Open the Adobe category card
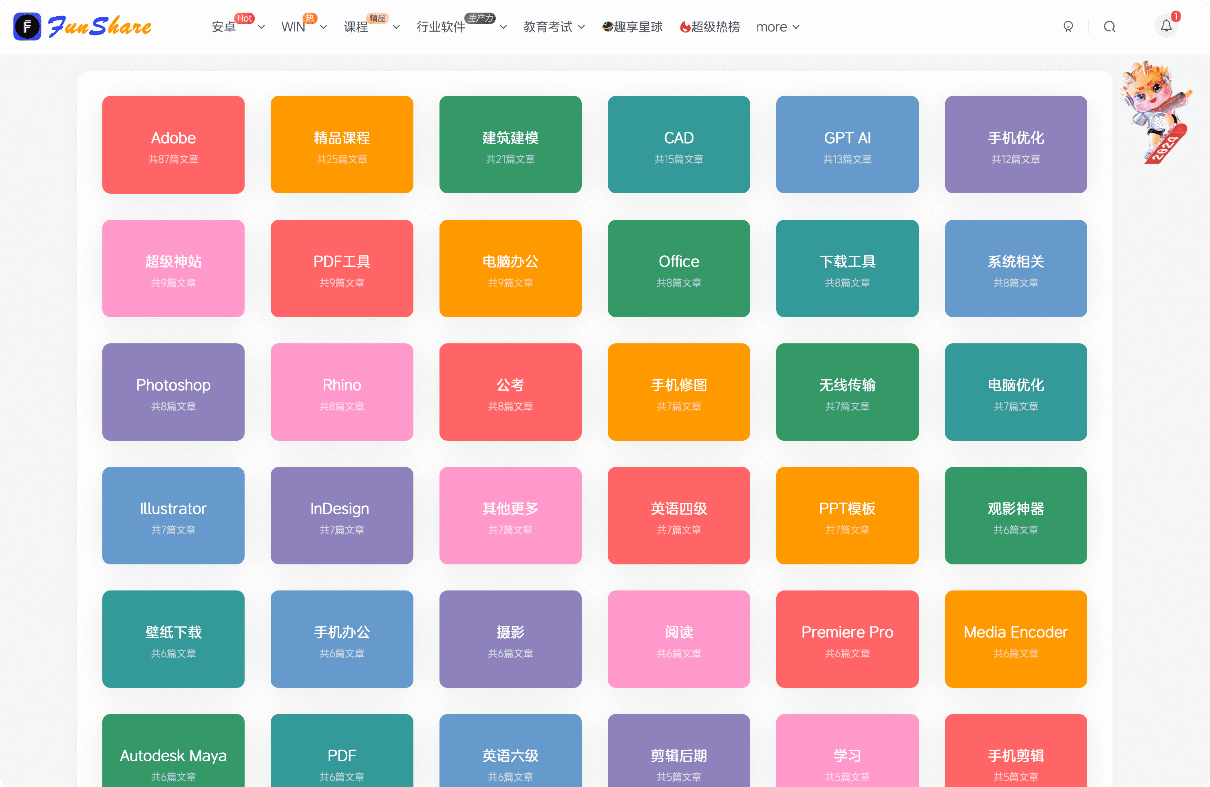This screenshot has height=787, width=1210. point(173,144)
